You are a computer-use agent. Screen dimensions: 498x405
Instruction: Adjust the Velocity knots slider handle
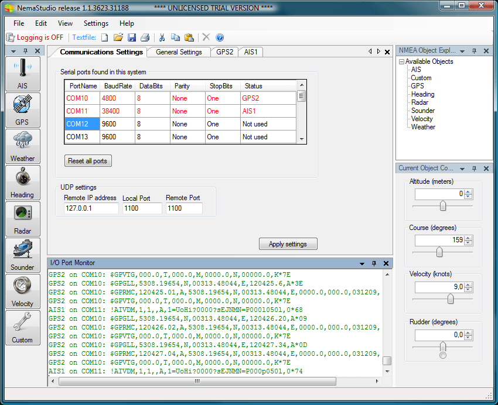pos(451,298)
